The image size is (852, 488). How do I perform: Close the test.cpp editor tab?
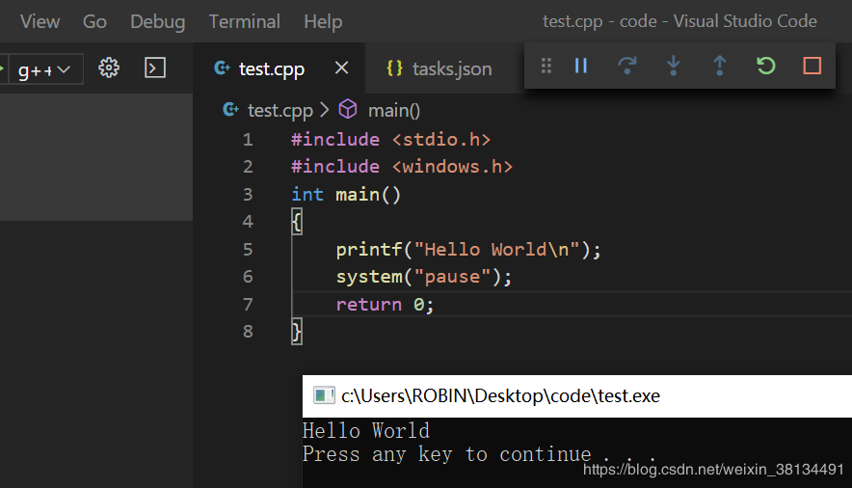pyautogui.click(x=341, y=68)
